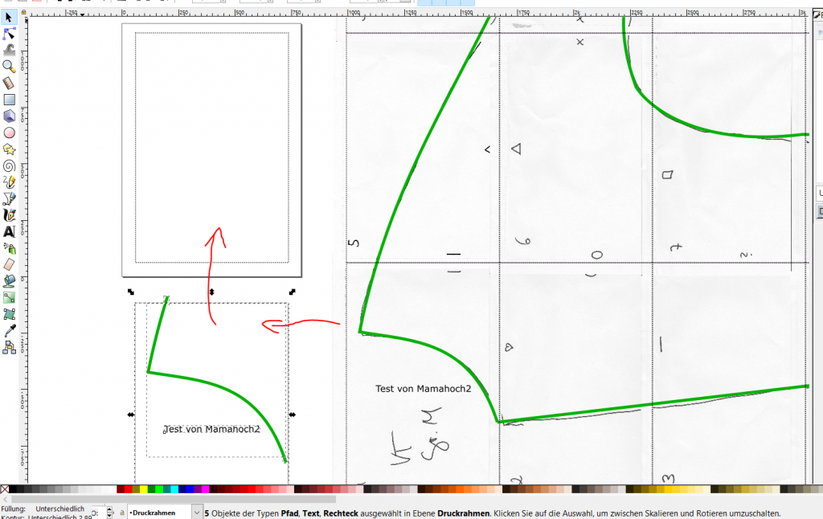Screen dimensions: 823x519
Task: Activate the color Dropper tool
Action: pyautogui.click(x=10, y=330)
